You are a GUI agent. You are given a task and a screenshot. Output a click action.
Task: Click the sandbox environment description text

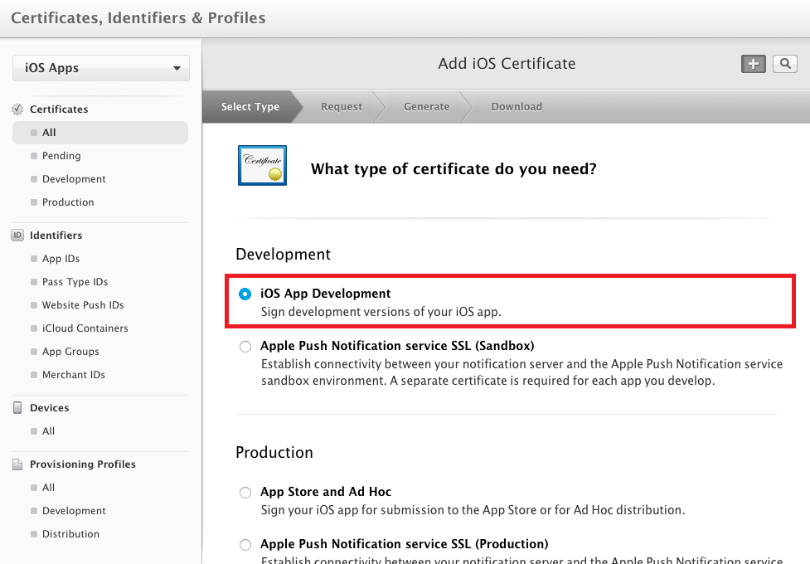tap(521, 372)
